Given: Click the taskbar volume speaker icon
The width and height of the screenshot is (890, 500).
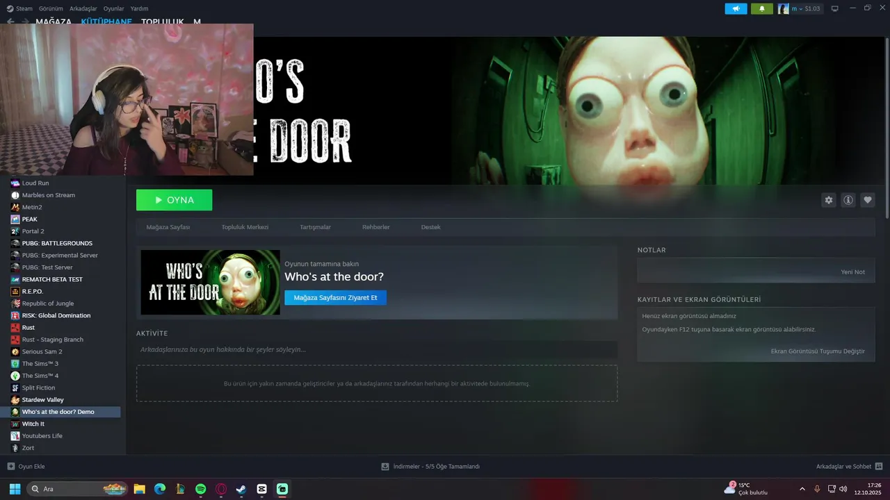Looking at the screenshot, I should (843, 489).
